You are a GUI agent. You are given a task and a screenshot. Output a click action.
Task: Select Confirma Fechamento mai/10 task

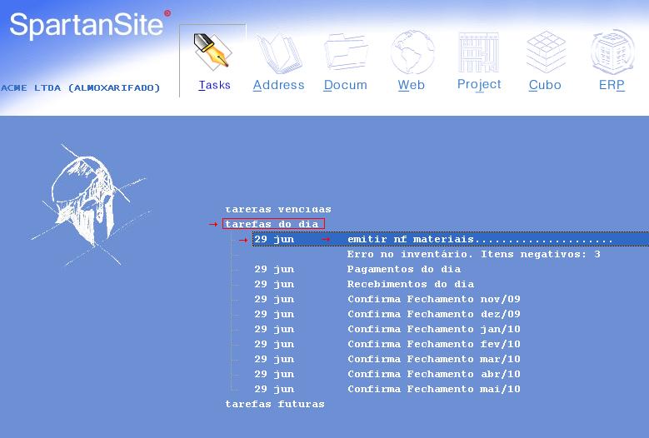pyautogui.click(x=433, y=390)
